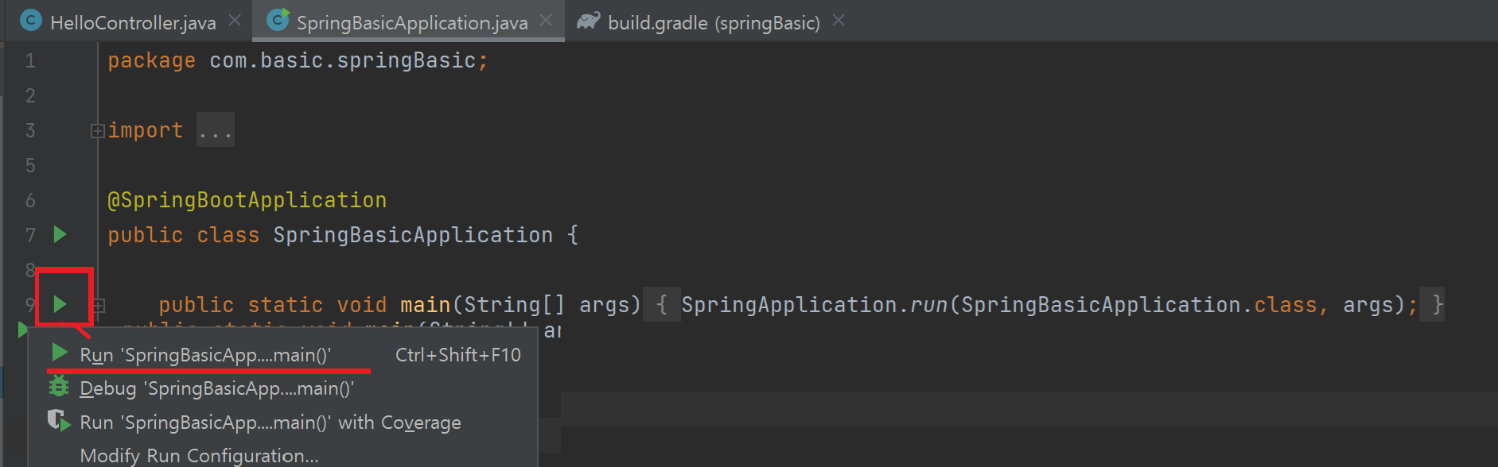Click the HelloController.java class file icon

point(31,21)
